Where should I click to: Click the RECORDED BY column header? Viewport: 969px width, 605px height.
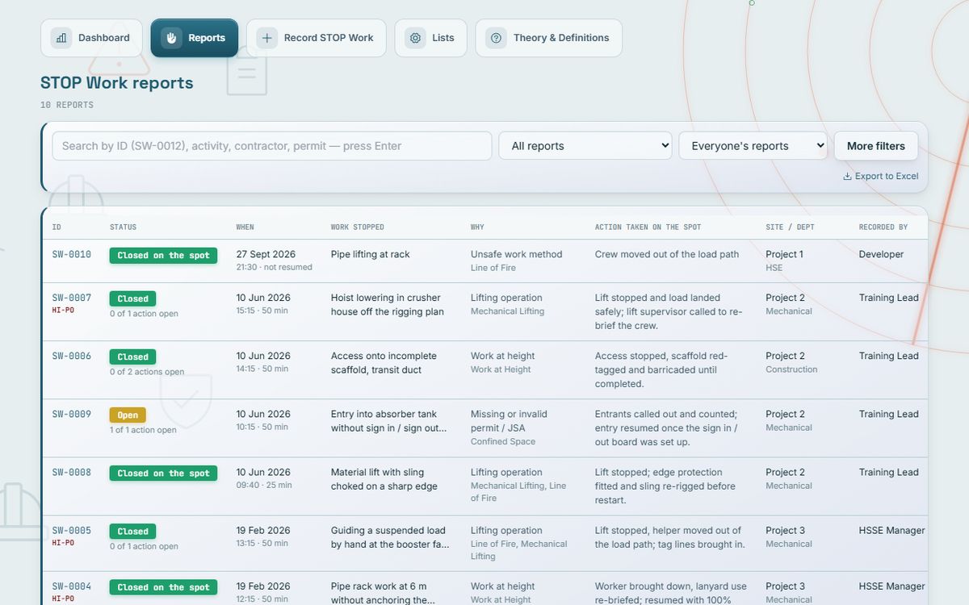(883, 227)
